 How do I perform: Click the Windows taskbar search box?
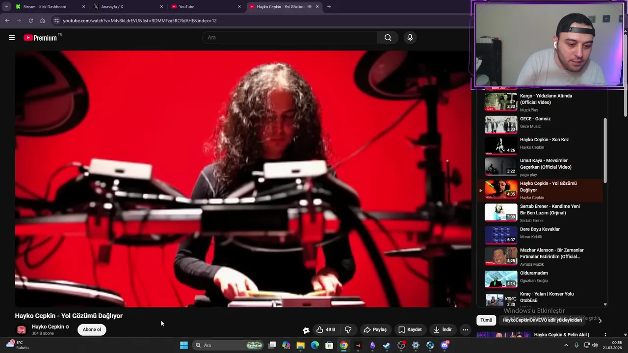pos(228,345)
